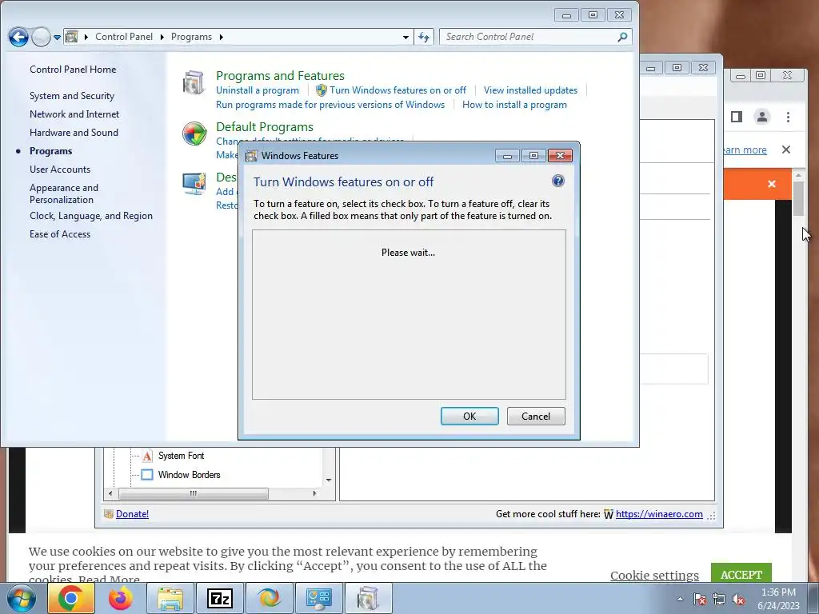This screenshot has height=614, width=819.
Task: Open the recent pages dropdown arrow
Action: click(x=57, y=37)
